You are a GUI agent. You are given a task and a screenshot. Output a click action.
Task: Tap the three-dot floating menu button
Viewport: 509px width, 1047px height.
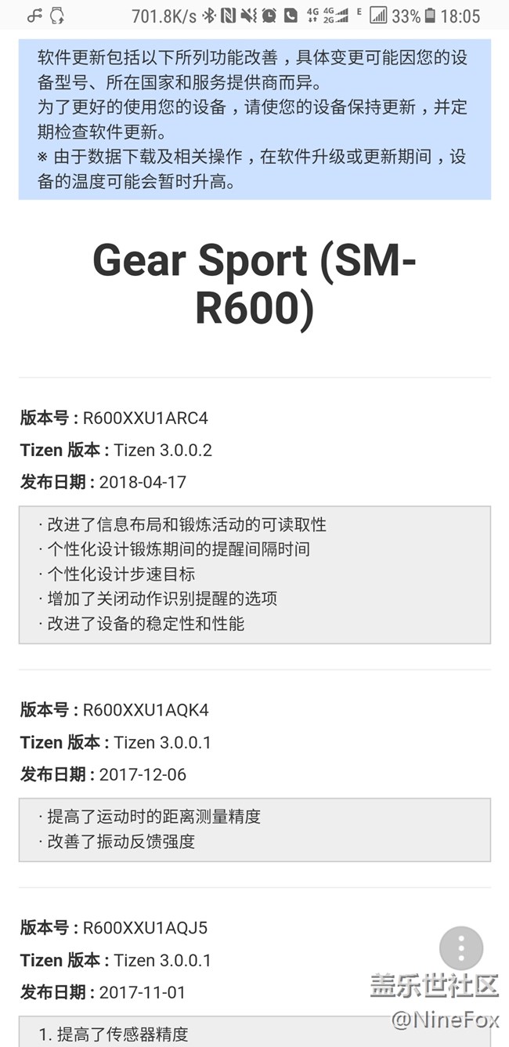pos(460,948)
